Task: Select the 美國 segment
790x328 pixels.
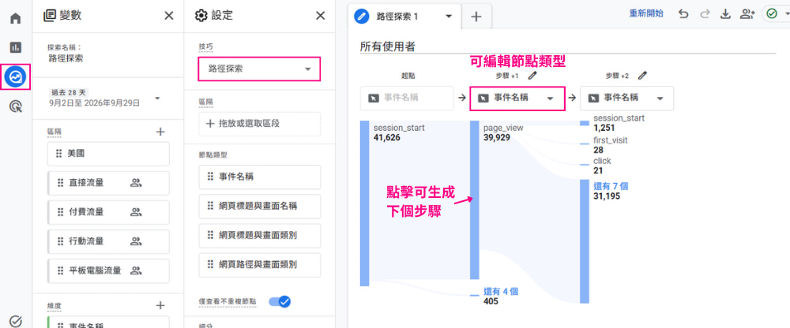Action: [108, 154]
